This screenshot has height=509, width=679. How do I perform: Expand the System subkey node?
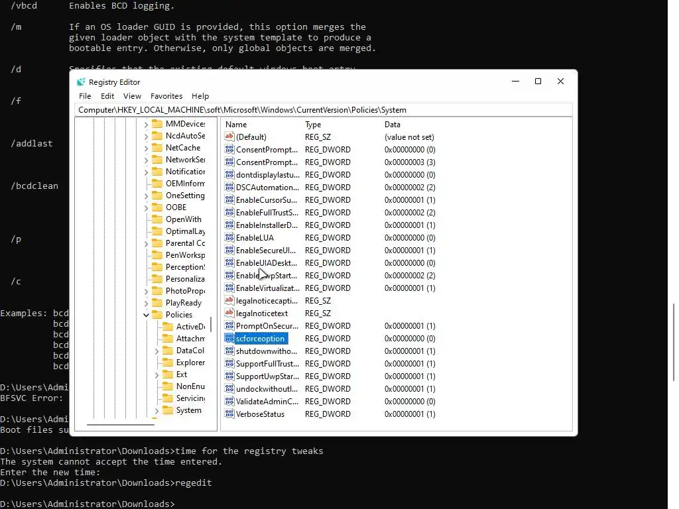pyautogui.click(x=156, y=410)
